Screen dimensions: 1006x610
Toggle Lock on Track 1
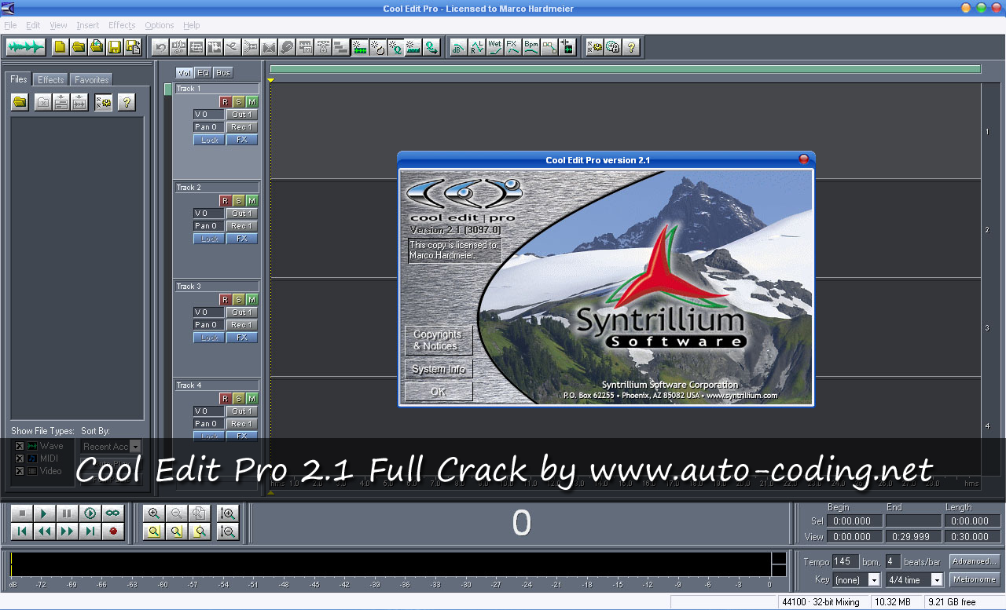click(x=209, y=140)
